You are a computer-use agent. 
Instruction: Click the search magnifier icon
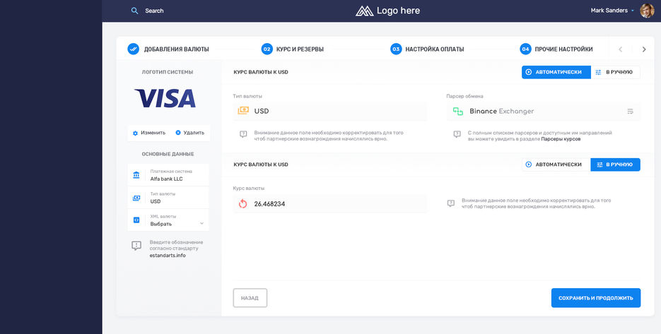(134, 11)
